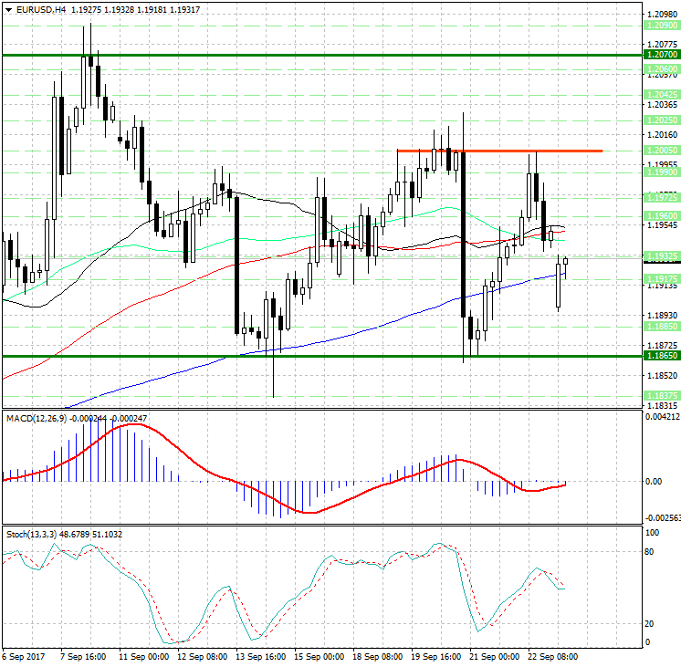Image resolution: width=681 pixels, height=667 pixels.
Task: Click the Stochastic 100 scale label
Action: [x=653, y=533]
